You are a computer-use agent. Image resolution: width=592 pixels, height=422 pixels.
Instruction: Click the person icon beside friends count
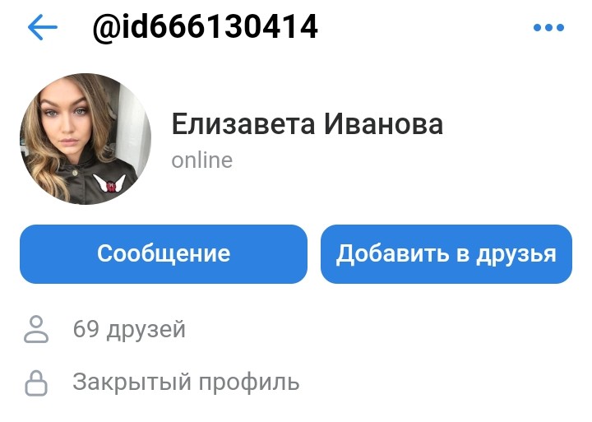[36, 329]
